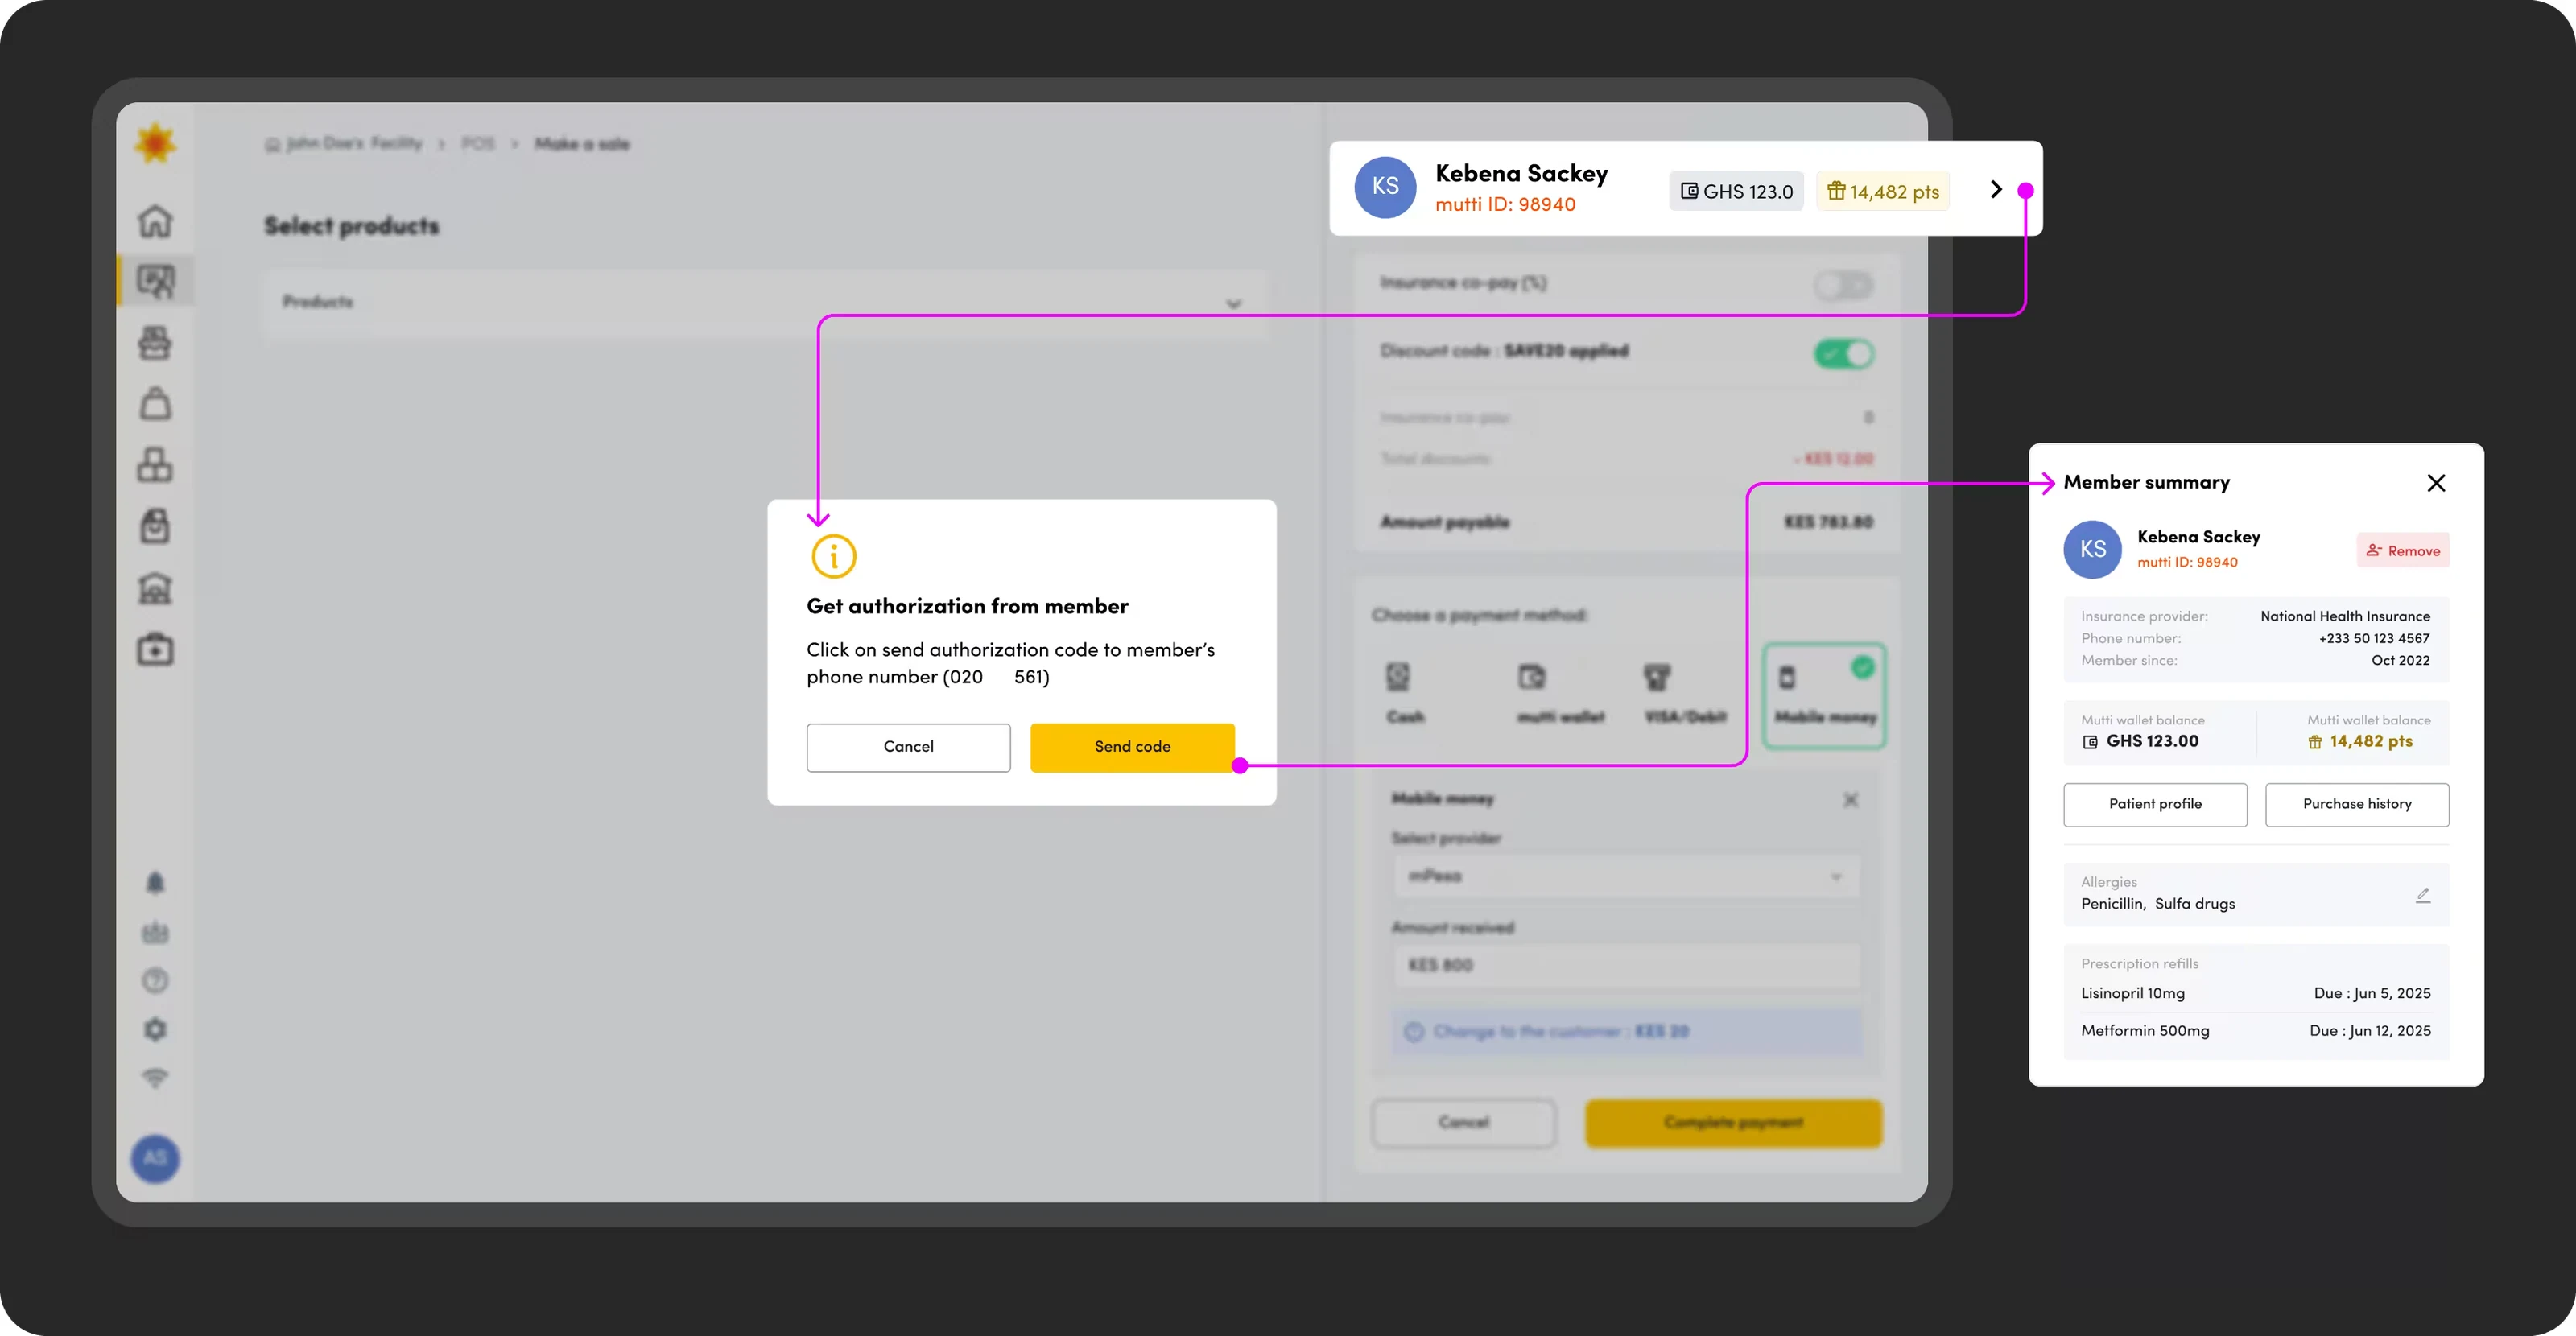Open the stacked boxes inventory icon

point(155,465)
